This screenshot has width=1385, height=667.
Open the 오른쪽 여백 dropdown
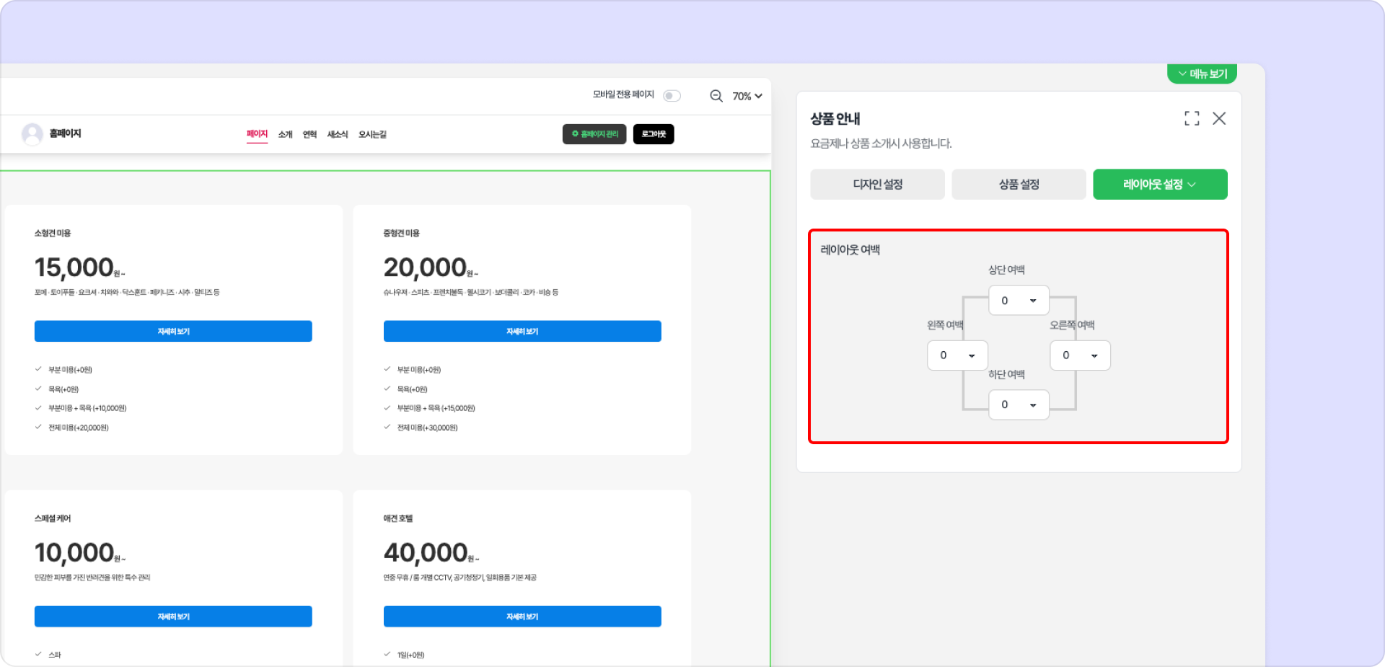tap(1080, 355)
